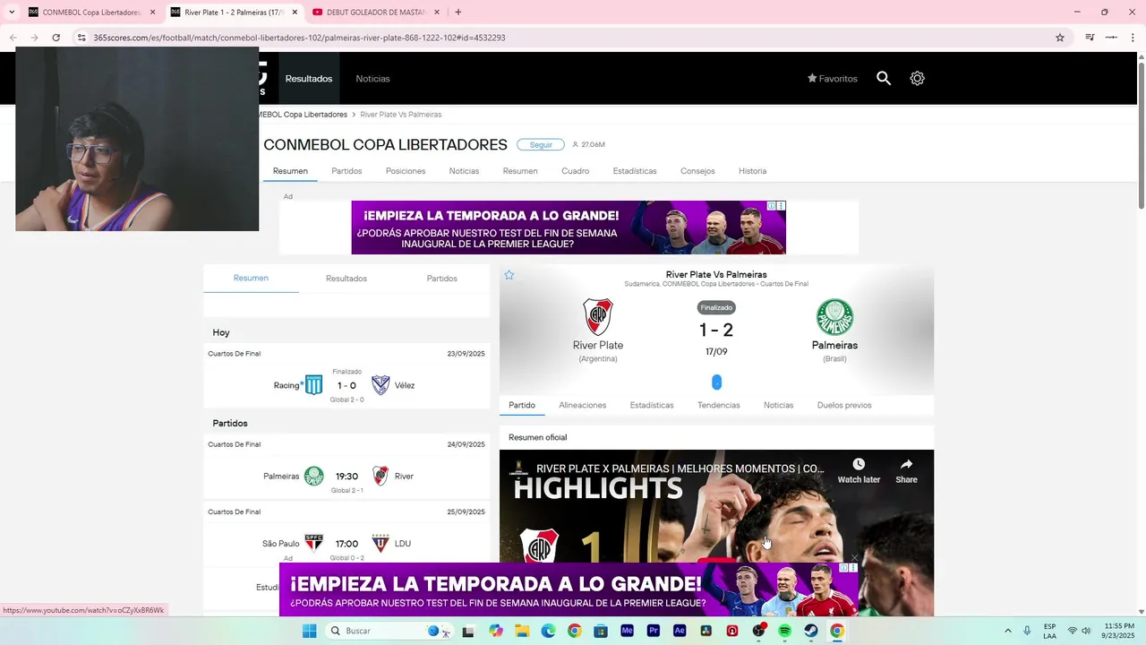Close the River Plate 1 - 2 Palmeiras tab
1146x645 pixels.
click(x=295, y=13)
